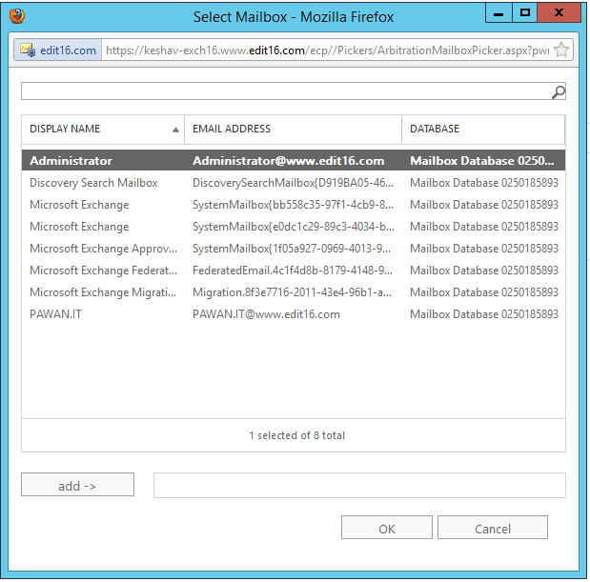Click the DATABASE column header
This screenshot has height=582, width=590.
[x=483, y=129]
